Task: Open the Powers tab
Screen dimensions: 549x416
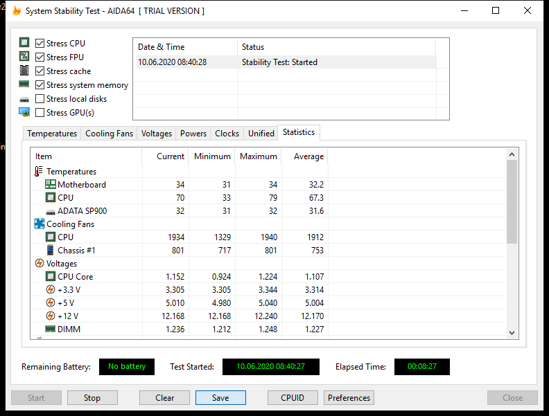Action: 193,134
